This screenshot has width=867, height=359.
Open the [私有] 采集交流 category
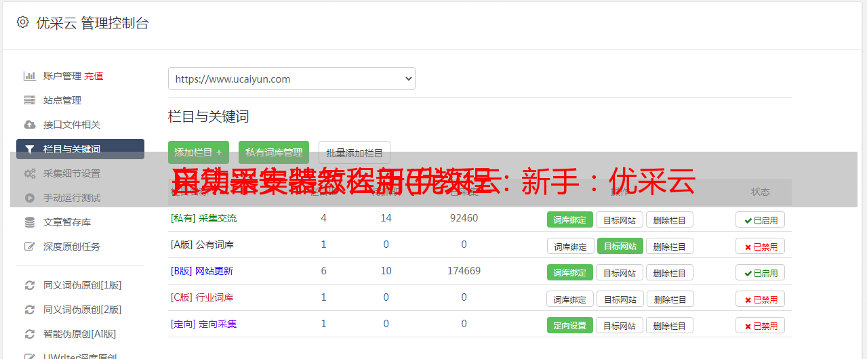click(x=203, y=218)
